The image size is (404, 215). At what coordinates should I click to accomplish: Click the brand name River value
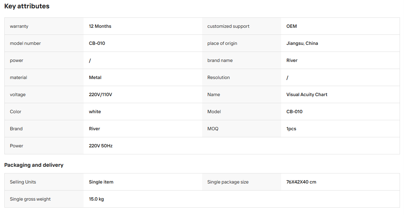point(292,60)
